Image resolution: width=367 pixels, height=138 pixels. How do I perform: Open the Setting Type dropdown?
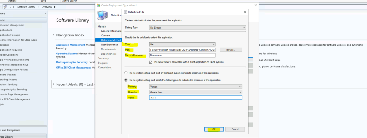coord(197,28)
